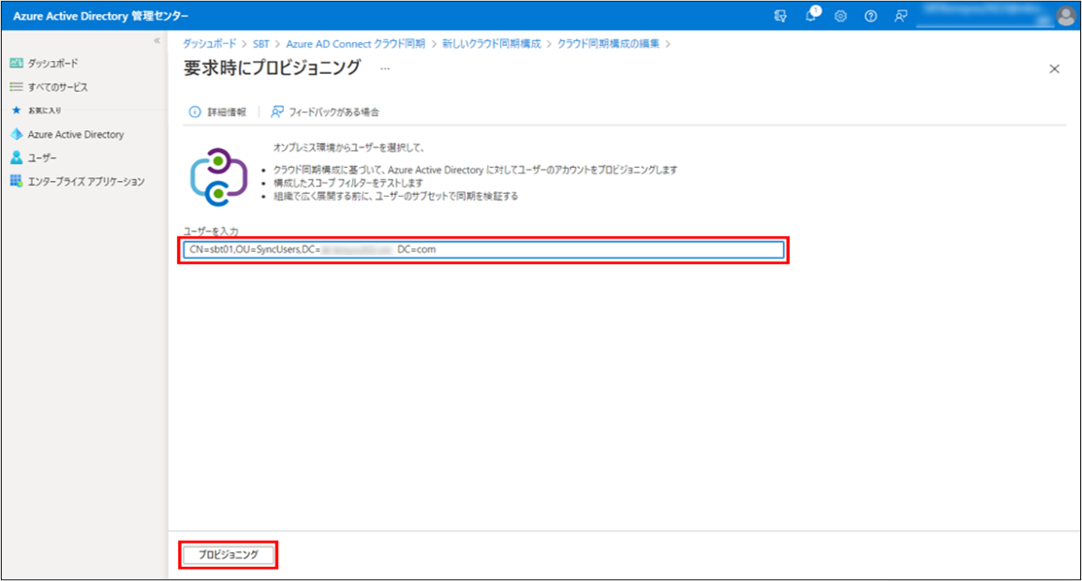1082x581 pixels.
Task: Click the cloud sync logo graphic
Action: (x=218, y=177)
